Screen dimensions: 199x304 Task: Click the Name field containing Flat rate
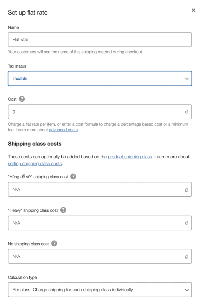pos(99,40)
